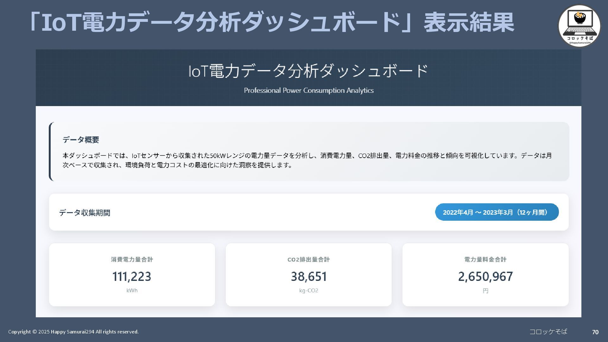
Task: Click the kWh unit label
Action: [132, 291]
